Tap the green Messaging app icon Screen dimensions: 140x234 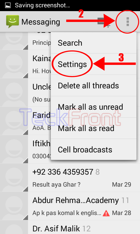coord(13,22)
